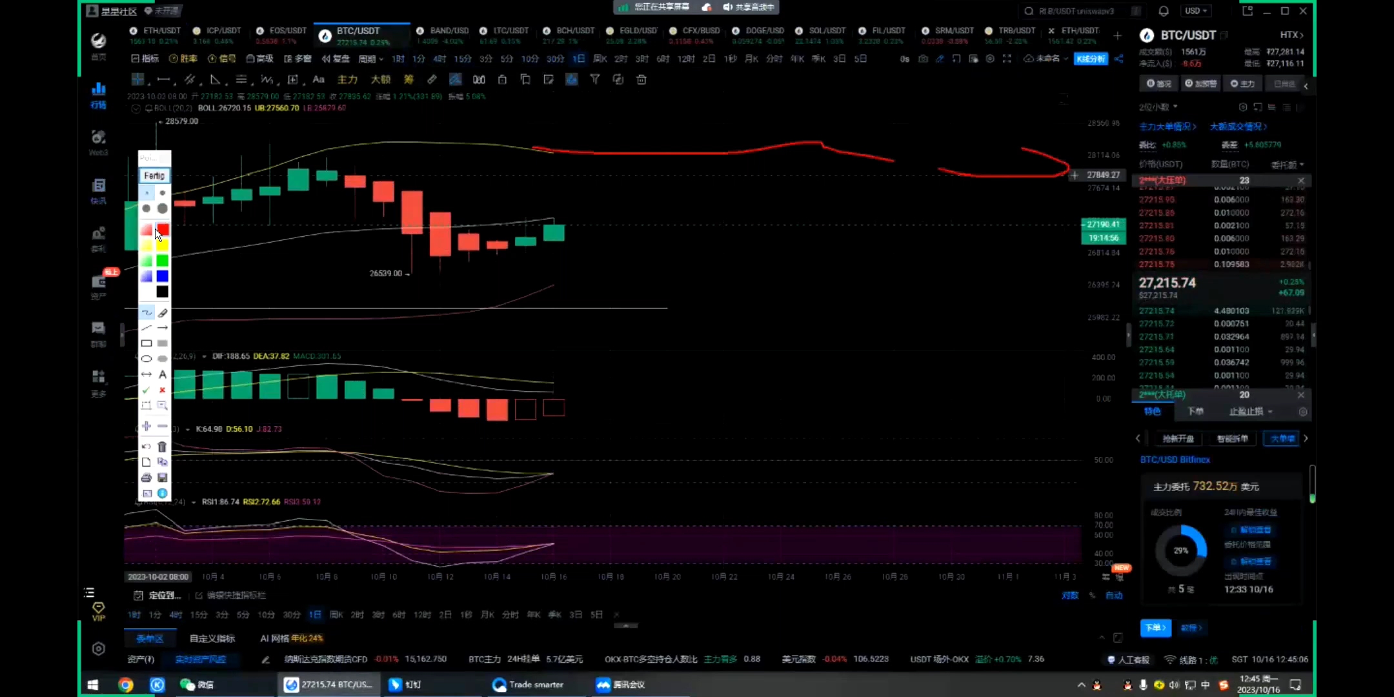The height and width of the screenshot is (697, 1394).
Task: Select the 4时 timeframe in top bar
Action: tap(439, 59)
